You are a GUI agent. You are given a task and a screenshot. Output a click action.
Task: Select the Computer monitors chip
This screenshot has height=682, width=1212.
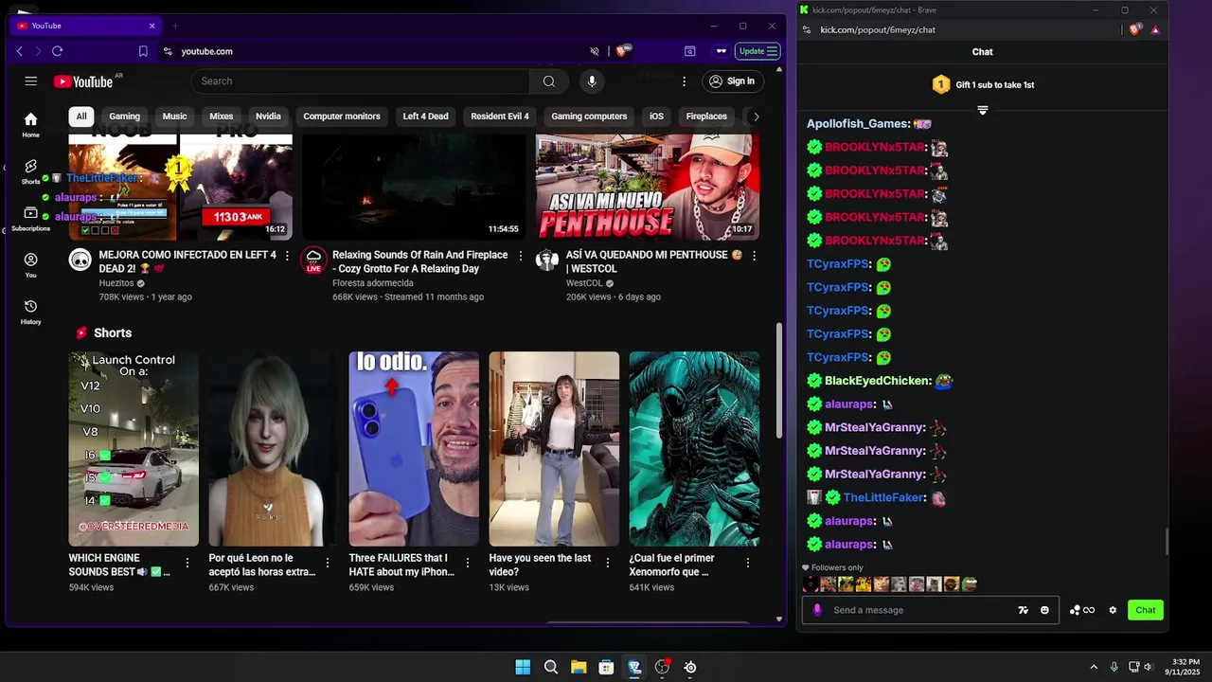342,117
